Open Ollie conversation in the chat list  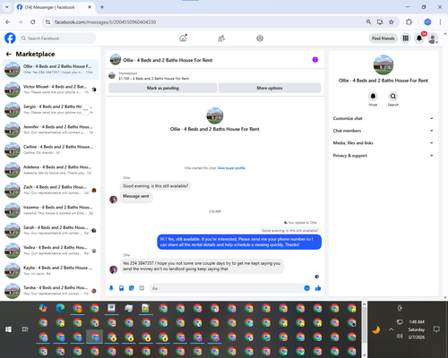click(50, 69)
